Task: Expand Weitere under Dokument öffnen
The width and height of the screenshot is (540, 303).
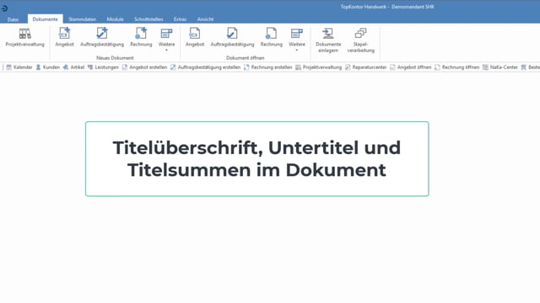Action: click(x=297, y=40)
